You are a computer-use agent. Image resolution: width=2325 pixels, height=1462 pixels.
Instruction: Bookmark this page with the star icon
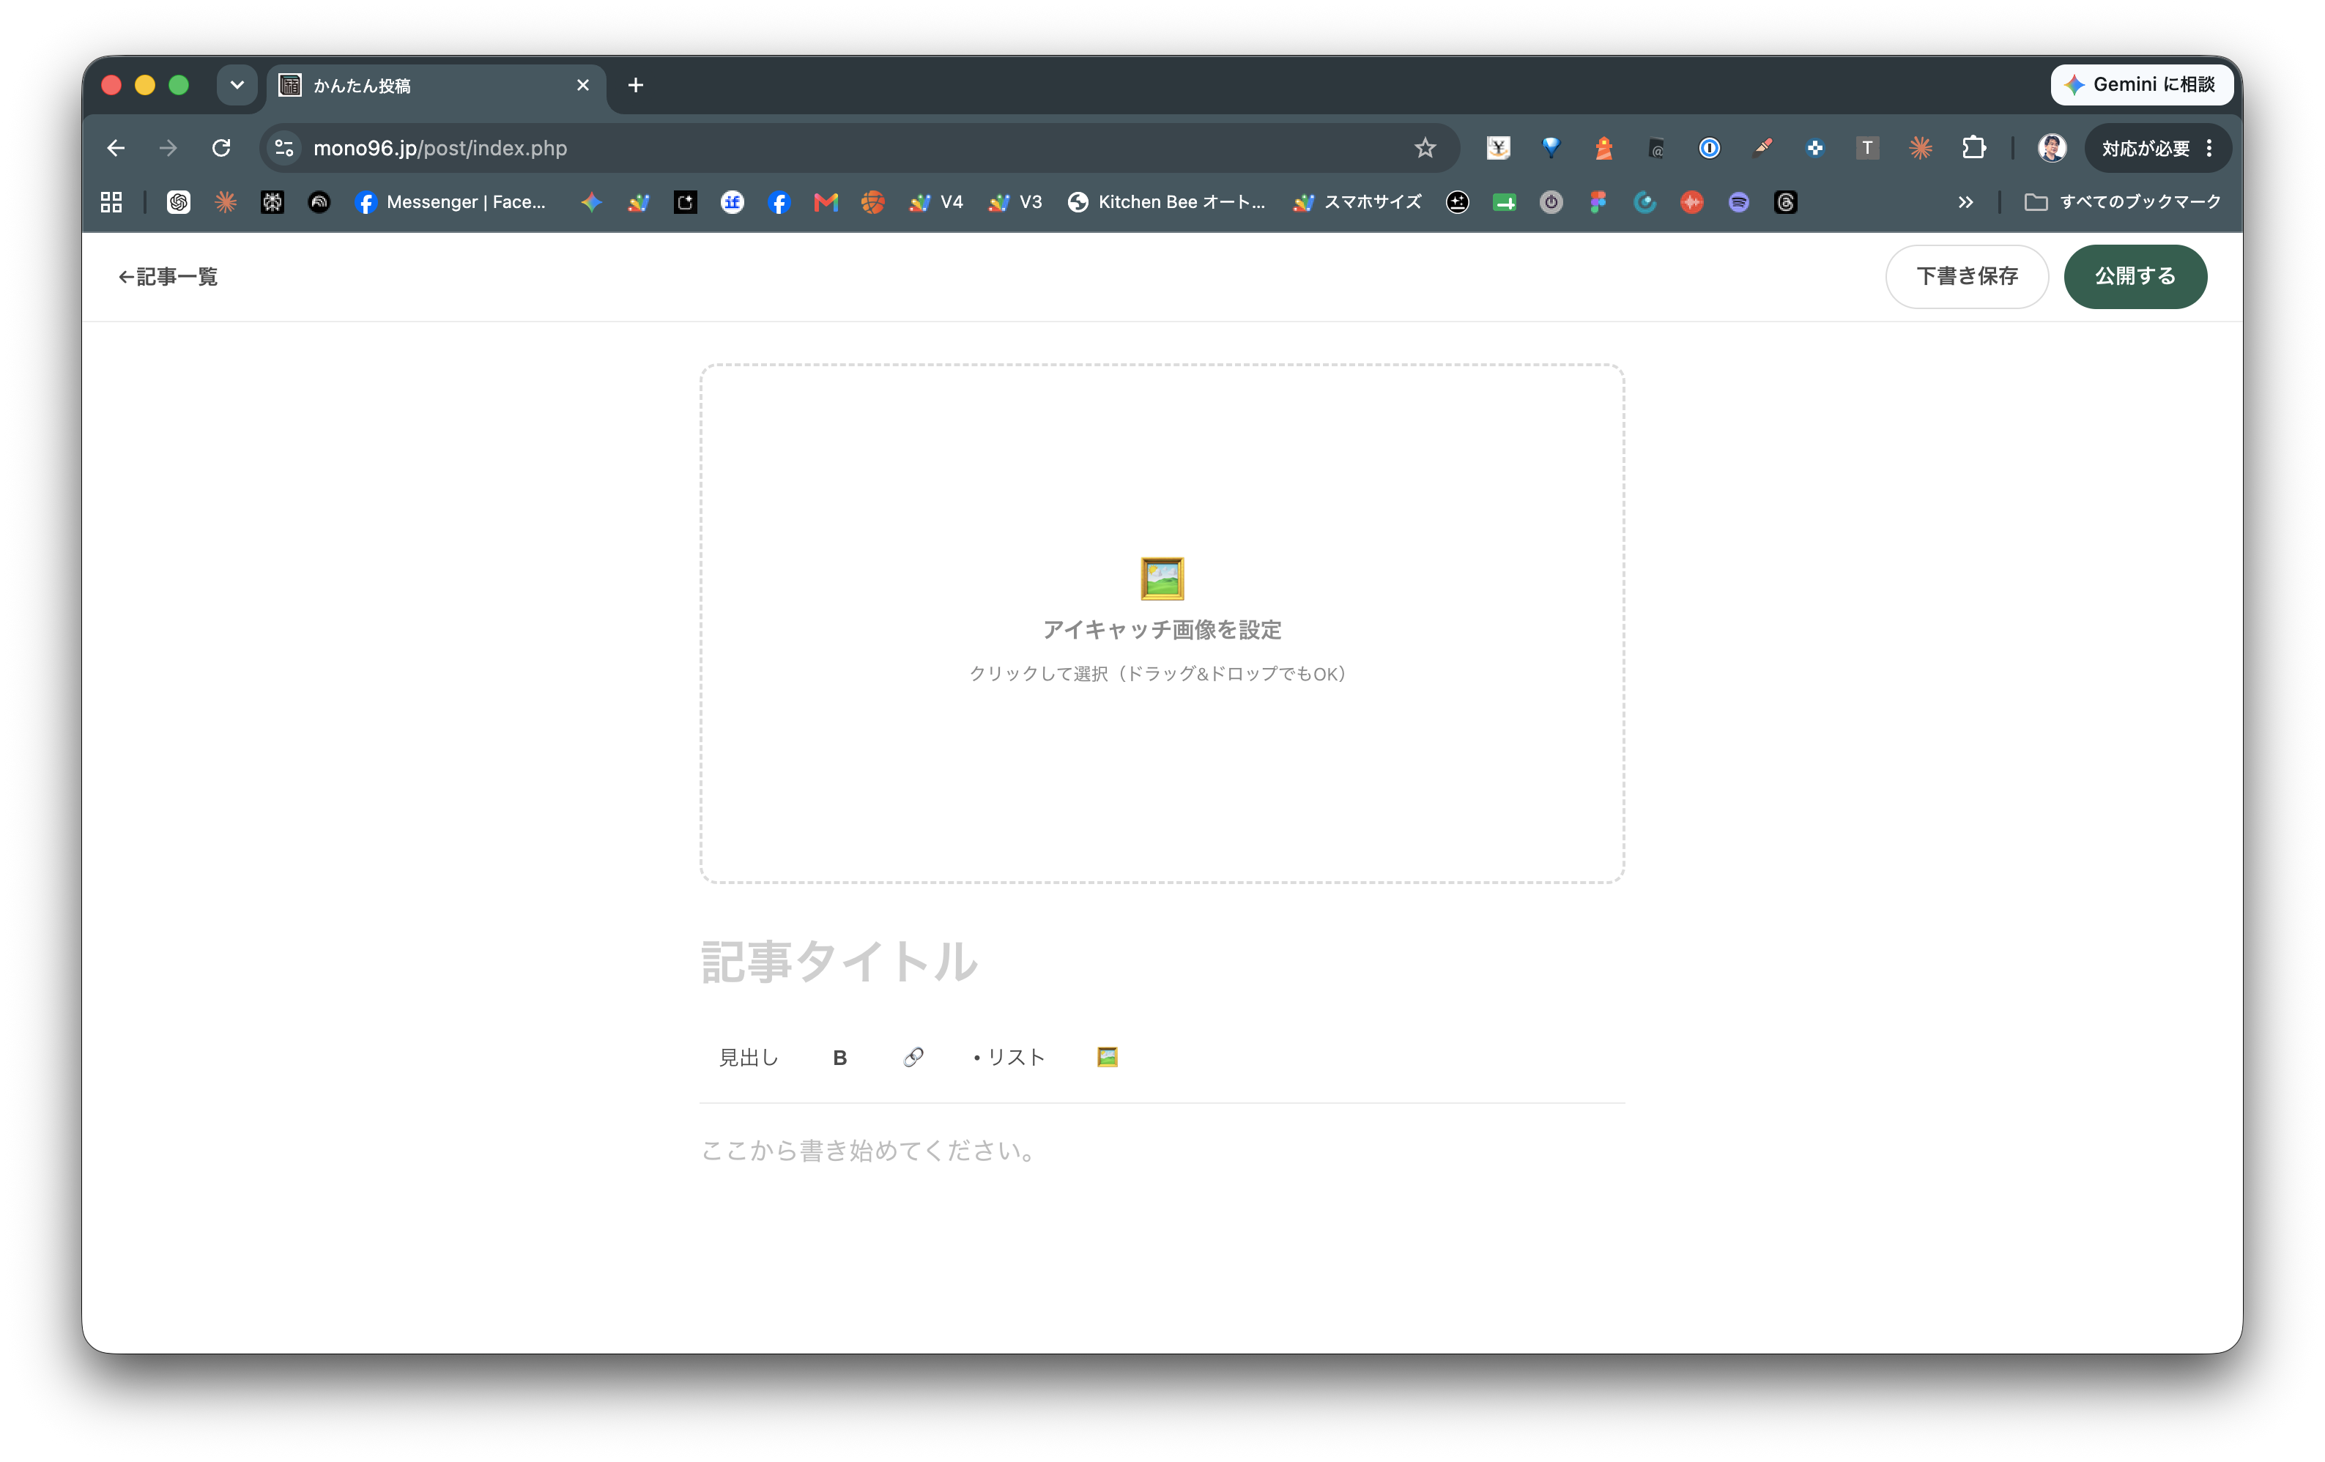coord(1425,148)
